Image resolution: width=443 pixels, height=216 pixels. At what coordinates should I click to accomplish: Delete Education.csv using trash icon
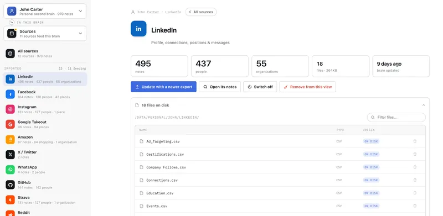point(415,193)
